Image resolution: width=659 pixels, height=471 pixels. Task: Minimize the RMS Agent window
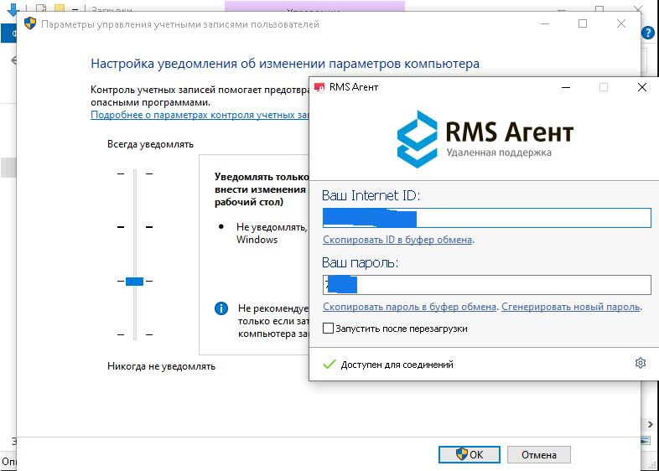(566, 87)
